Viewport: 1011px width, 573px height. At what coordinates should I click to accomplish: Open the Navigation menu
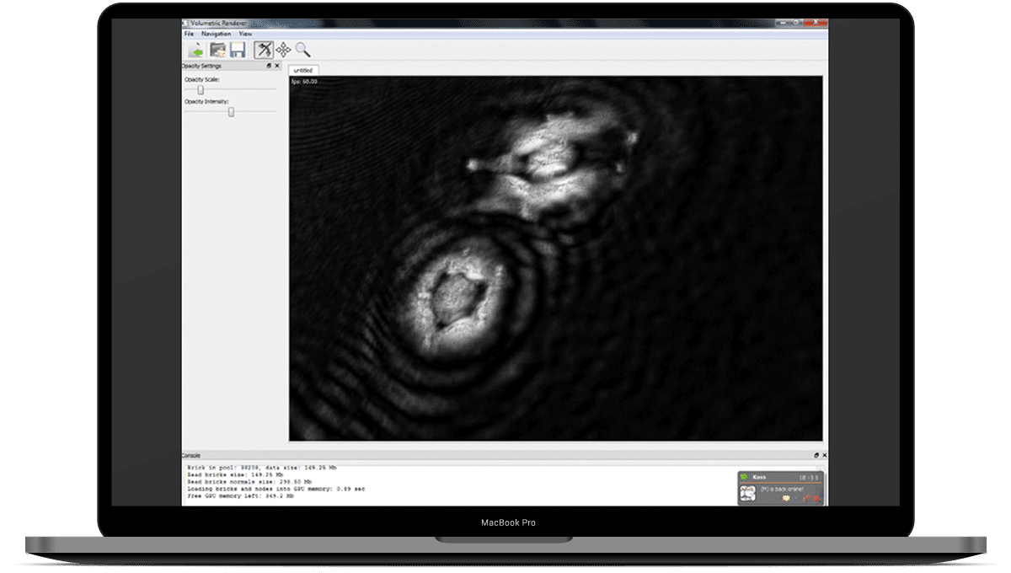tap(216, 34)
